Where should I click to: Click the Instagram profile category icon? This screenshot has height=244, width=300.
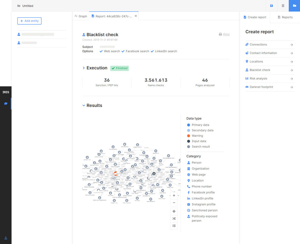coord(189,204)
